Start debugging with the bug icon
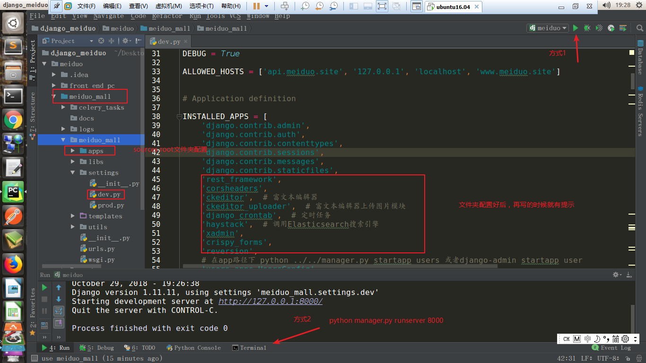Screen dimensions: 646x363 (x=587, y=28)
